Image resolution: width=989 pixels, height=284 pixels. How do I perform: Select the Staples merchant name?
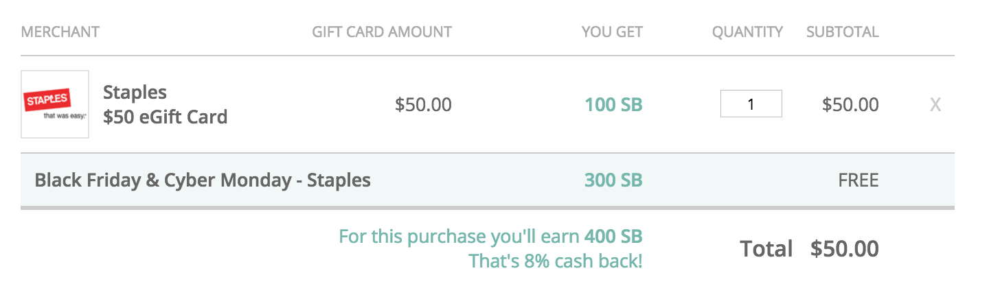135,93
